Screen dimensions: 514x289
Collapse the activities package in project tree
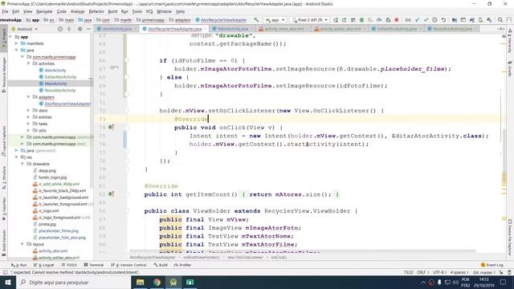[29, 63]
